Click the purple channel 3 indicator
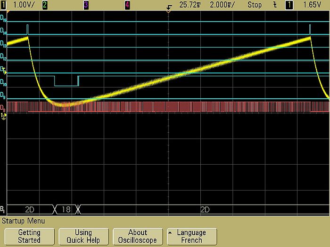 pos(86,4)
